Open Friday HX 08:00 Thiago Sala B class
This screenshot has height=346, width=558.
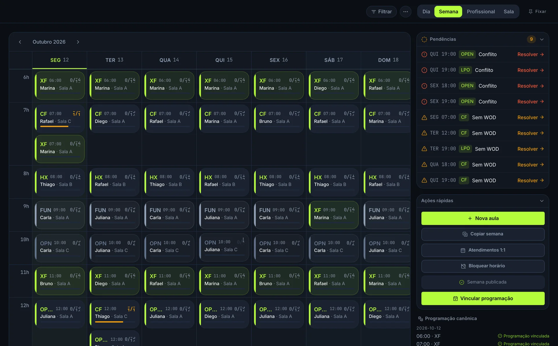point(279,182)
